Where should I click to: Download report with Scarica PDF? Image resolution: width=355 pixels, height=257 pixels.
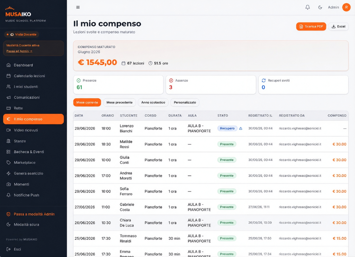tap(311, 26)
